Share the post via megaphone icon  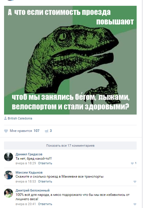[47, 131]
